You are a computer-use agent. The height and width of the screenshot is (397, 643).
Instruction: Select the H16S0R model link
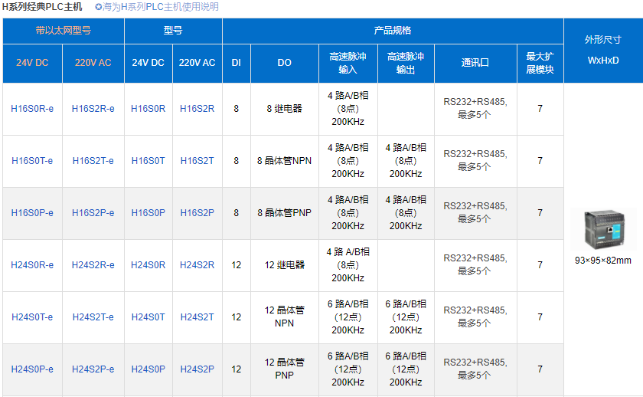148,109
